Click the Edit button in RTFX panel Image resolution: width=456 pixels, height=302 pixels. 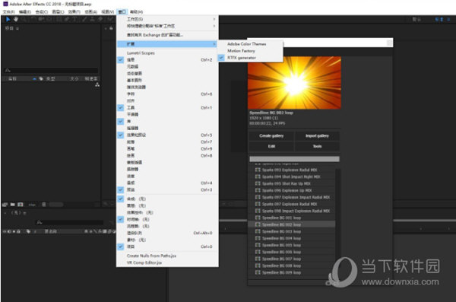(x=271, y=146)
